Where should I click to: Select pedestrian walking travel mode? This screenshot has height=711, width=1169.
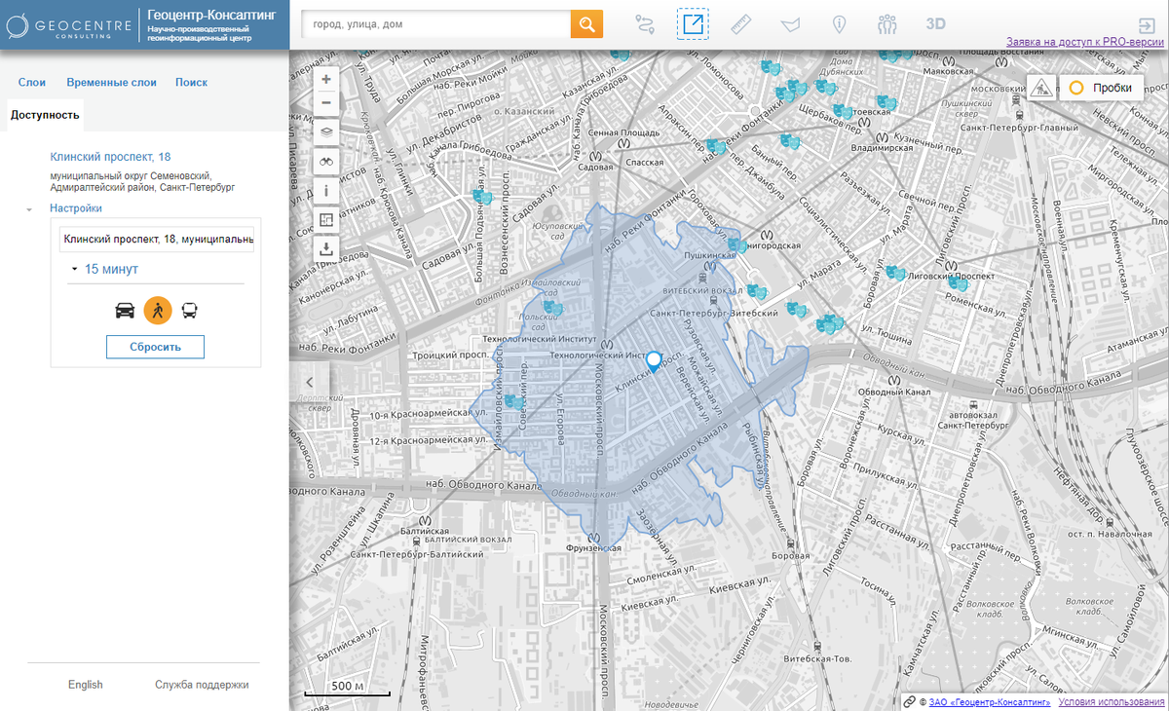pyautogui.click(x=158, y=311)
